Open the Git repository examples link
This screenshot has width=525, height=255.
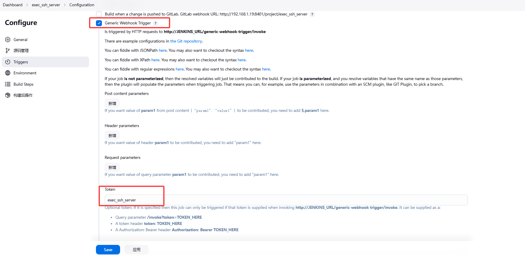click(186, 41)
